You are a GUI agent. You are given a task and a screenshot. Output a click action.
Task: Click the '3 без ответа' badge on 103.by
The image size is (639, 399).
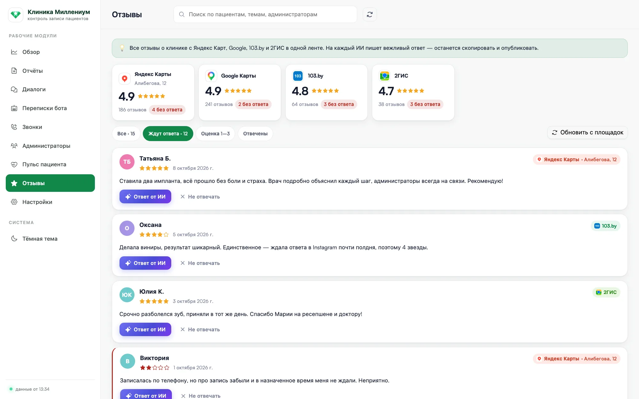click(x=339, y=104)
